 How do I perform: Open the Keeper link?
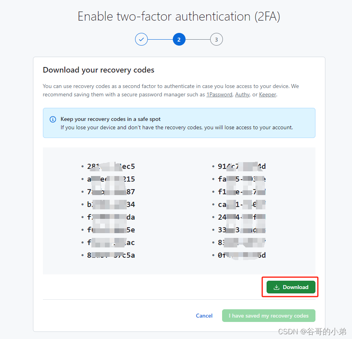(x=267, y=94)
